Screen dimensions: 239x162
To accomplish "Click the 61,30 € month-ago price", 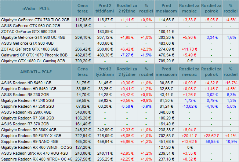I will coord(166,100).
